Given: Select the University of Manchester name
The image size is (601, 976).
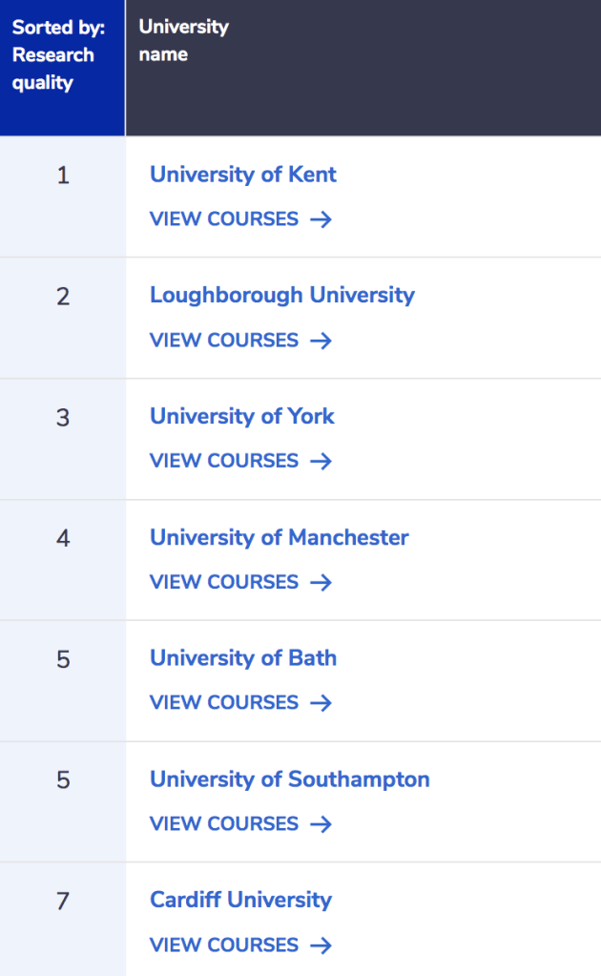Looking at the screenshot, I should 279,537.
